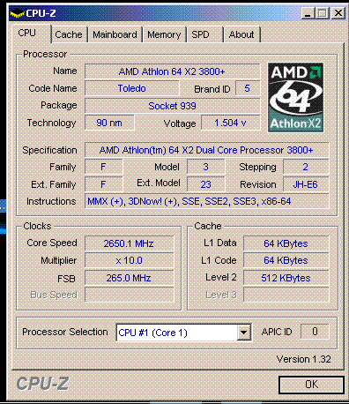
Task: Select the CPU #1 (Core 1) combo box
Action: click(x=183, y=333)
